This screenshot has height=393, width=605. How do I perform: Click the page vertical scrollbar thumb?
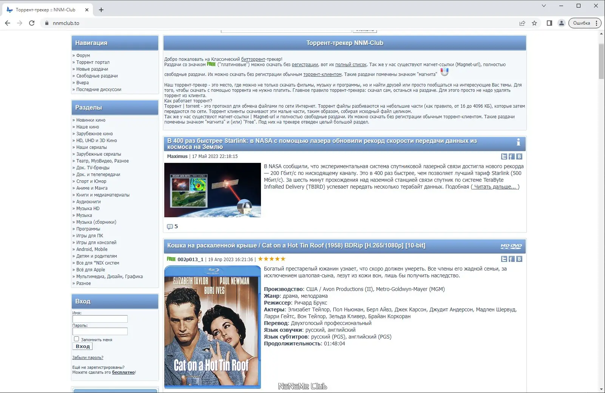601,61
